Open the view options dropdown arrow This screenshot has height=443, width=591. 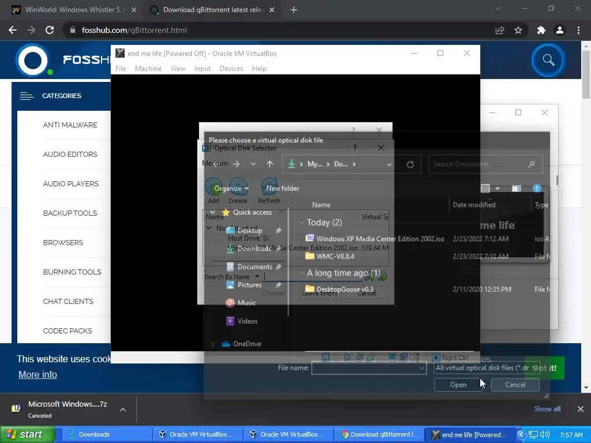[x=498, y=189]
